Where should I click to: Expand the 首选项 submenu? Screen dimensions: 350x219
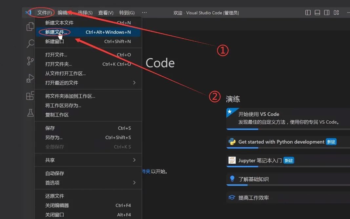(x=88, y=183)
